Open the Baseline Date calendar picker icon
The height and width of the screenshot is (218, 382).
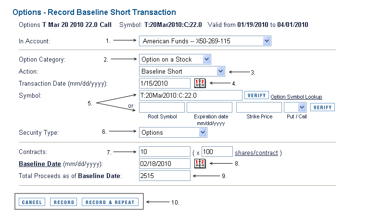coord(200,164)
